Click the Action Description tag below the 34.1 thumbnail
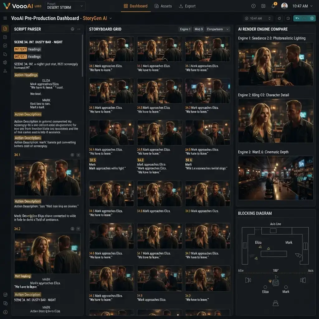 [28, 201]
